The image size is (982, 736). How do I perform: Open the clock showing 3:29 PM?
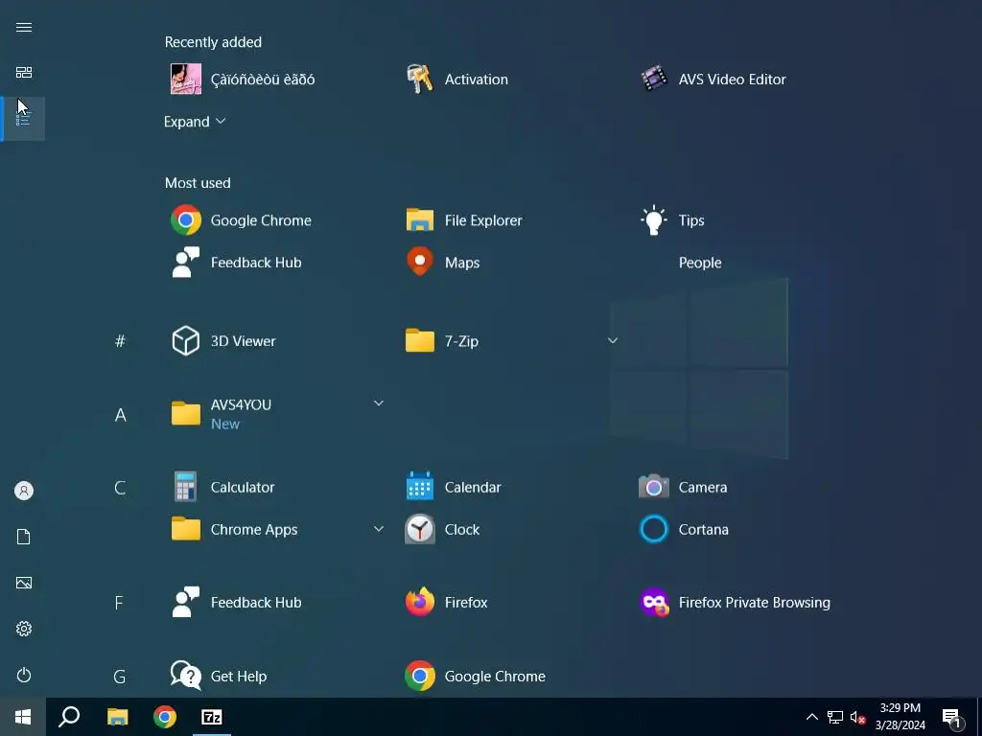[x=900, y=717]
